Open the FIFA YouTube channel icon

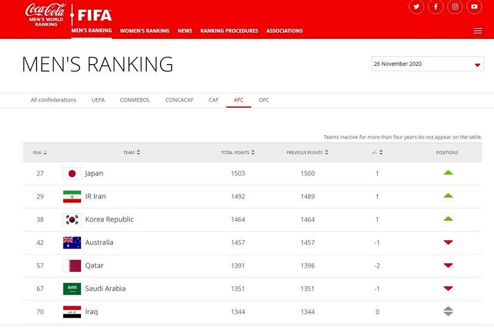[474, 7]
